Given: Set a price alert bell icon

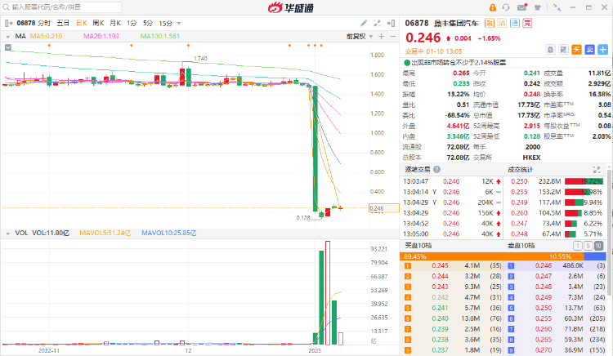Looking at the screenshot, I should (x=550, y=50).
